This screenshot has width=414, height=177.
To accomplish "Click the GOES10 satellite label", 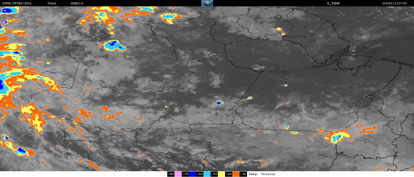I will click(x=77, y=3).
